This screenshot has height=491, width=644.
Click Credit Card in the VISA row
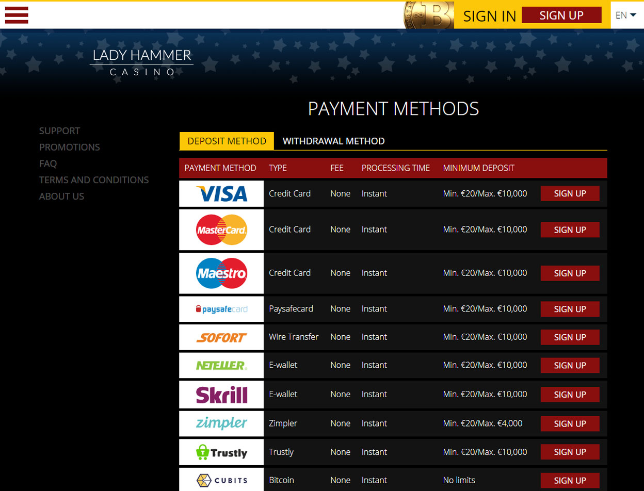289,193
